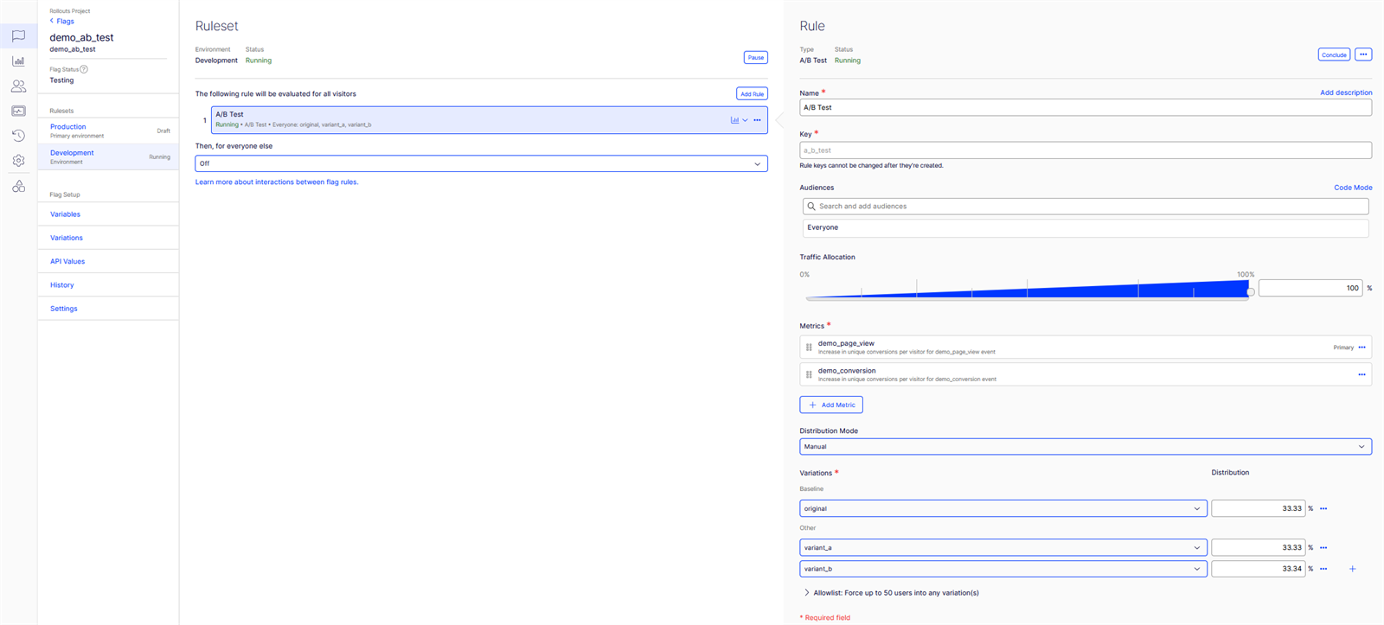Click the Add description link
Image resolution: width=1384 pixels, height=625 pixels.
pos(1346,92)
